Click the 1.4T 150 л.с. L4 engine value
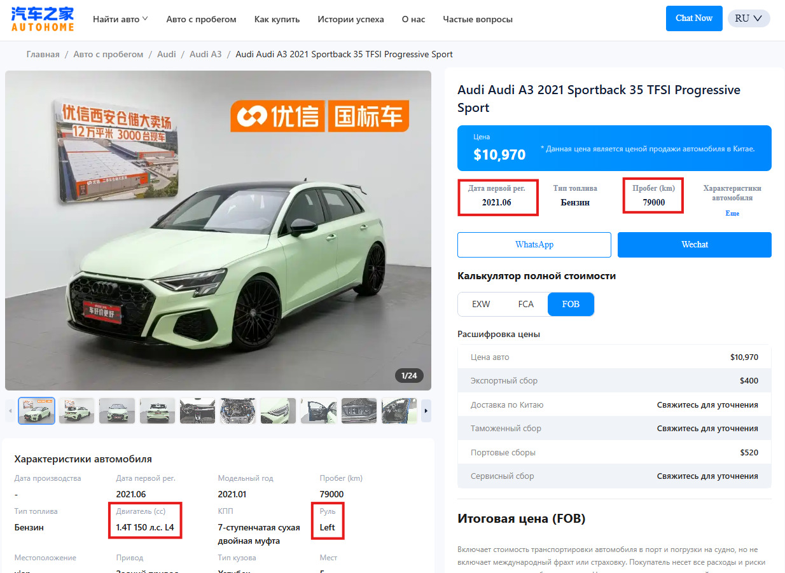 (145, 527)
